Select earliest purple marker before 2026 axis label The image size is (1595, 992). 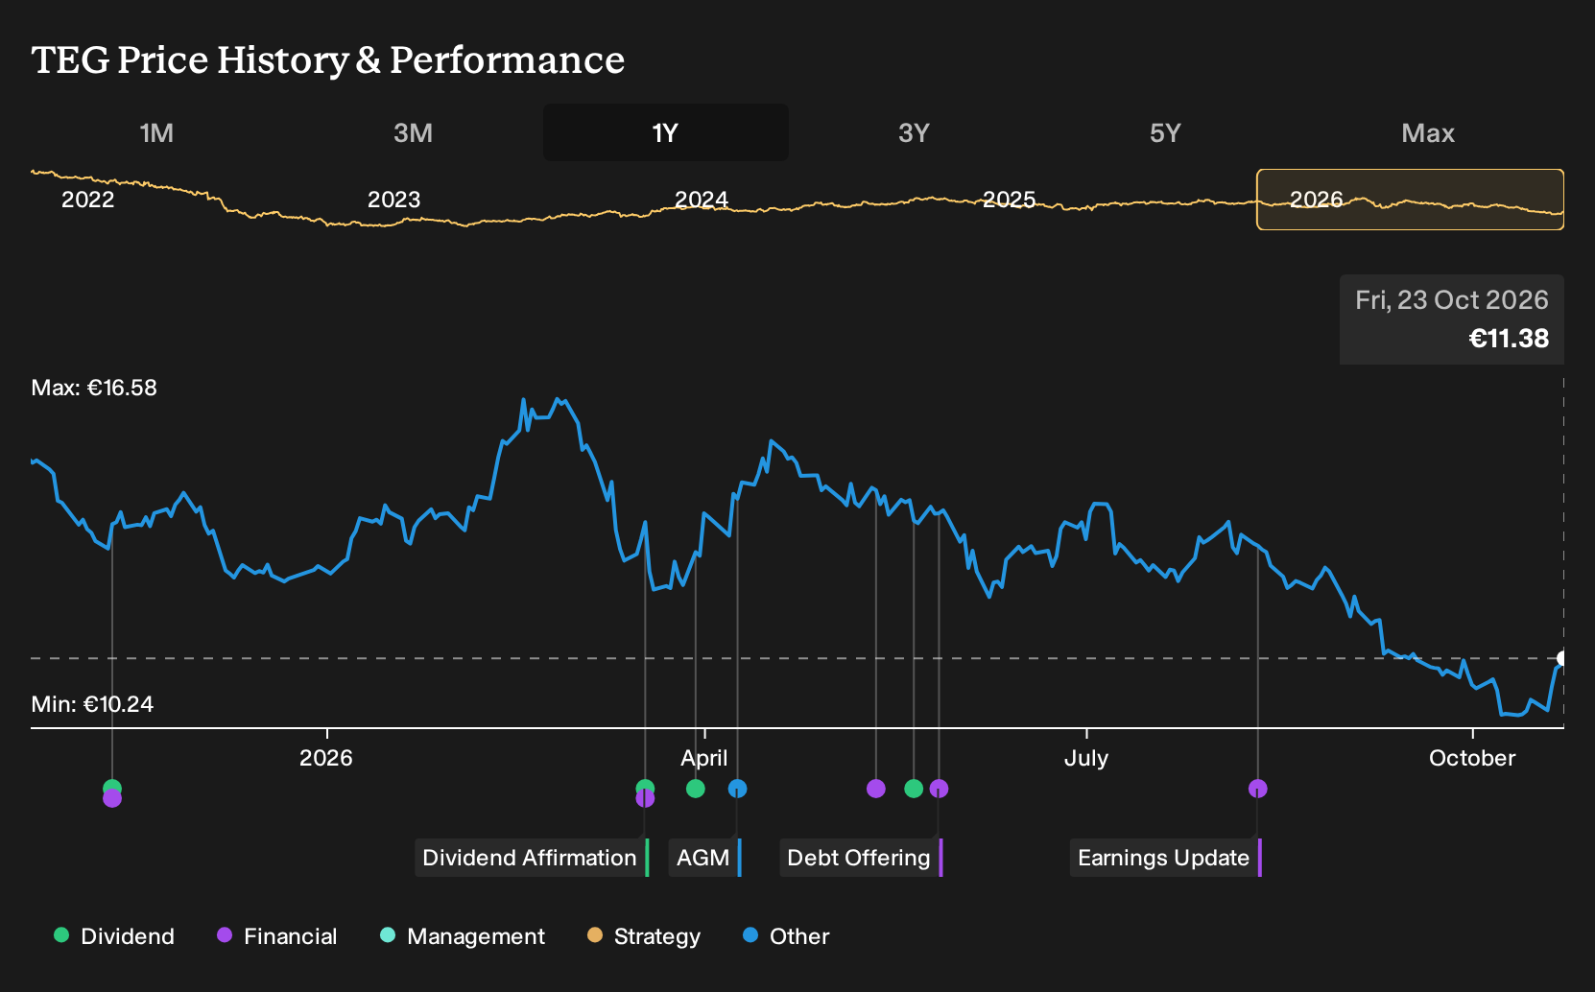112,798
